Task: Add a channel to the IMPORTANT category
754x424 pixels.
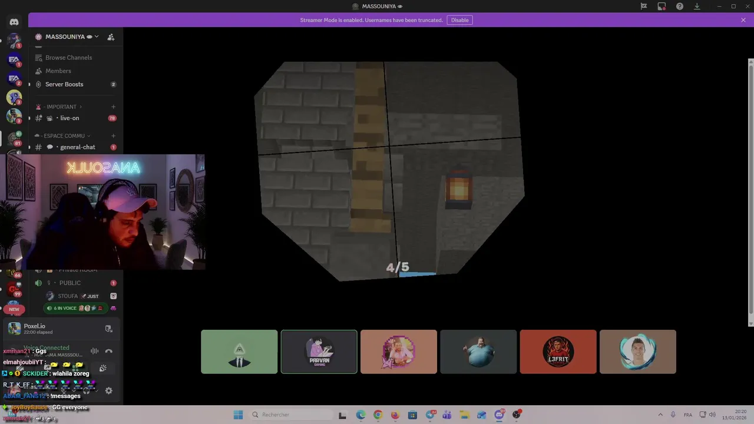Action: pos(113,107)
